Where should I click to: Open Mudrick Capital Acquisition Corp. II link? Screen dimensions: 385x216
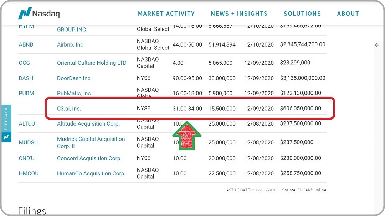tap(91, 142)
